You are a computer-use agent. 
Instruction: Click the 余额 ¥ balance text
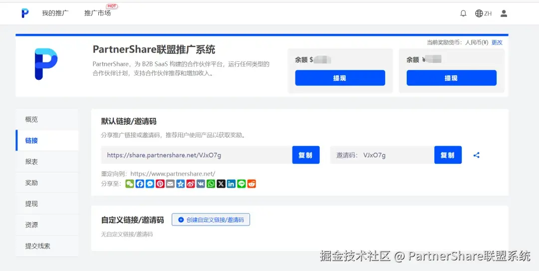pos(424,59)
